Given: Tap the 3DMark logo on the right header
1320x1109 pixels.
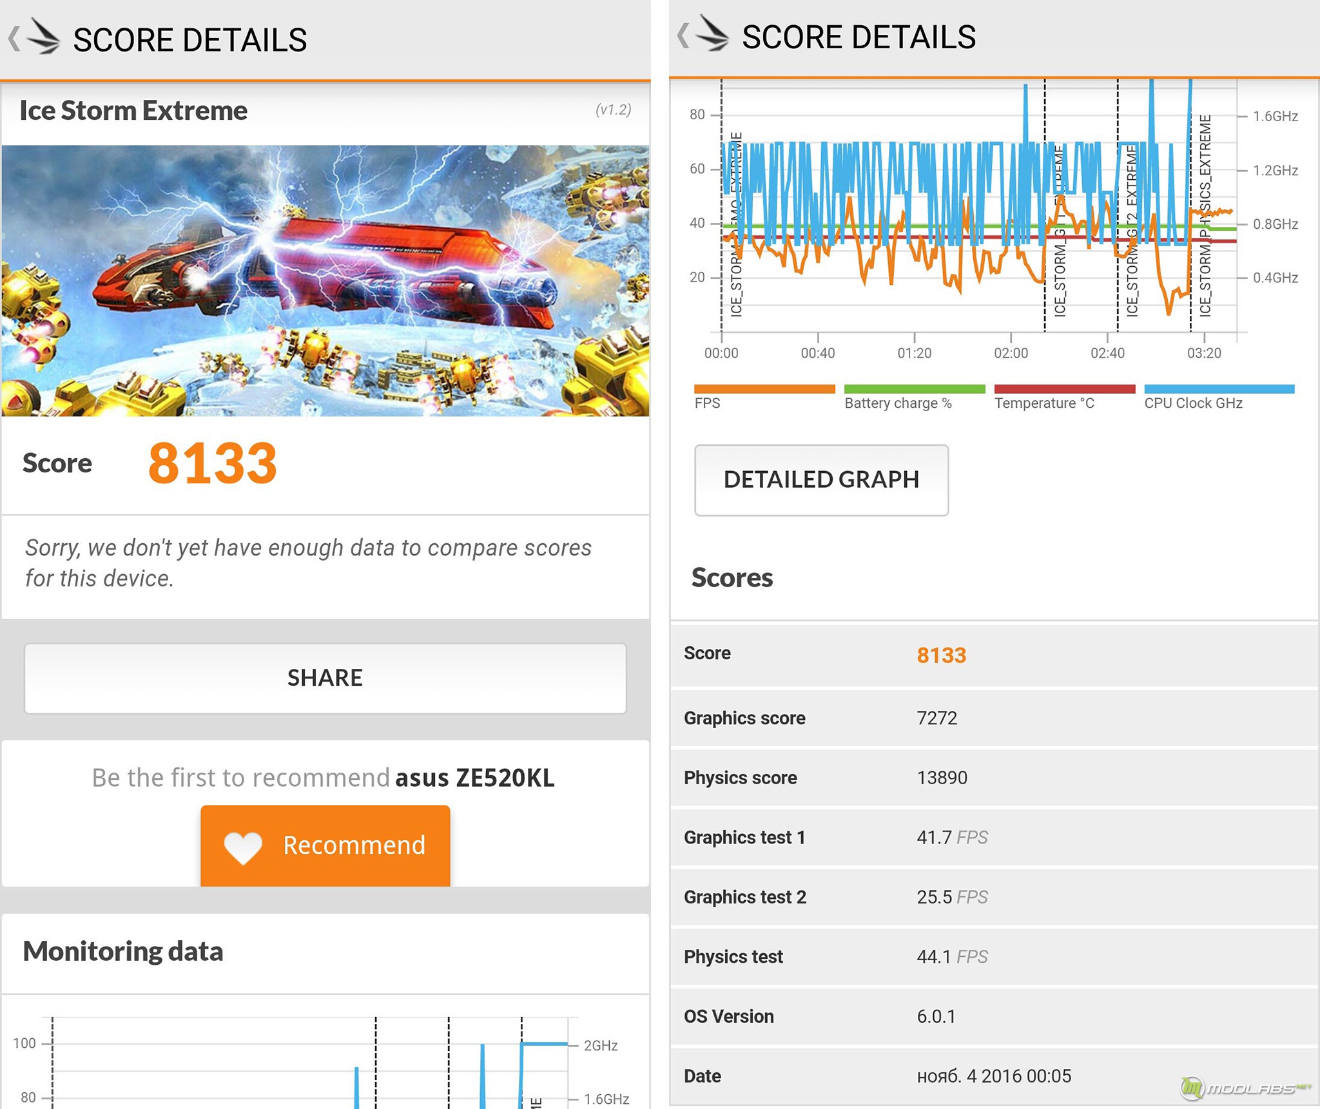Looking at the screenshot, I should click(x=713, y=34).
